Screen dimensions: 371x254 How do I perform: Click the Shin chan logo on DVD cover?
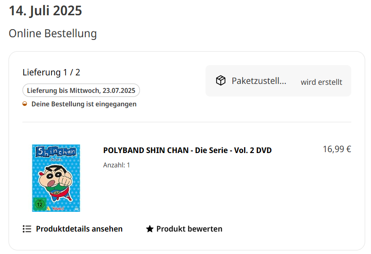[x=56, y=152]
